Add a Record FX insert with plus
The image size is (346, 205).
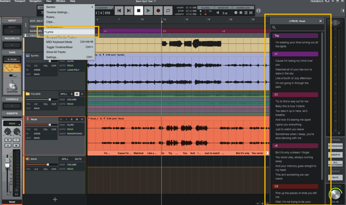coord(12,45)
